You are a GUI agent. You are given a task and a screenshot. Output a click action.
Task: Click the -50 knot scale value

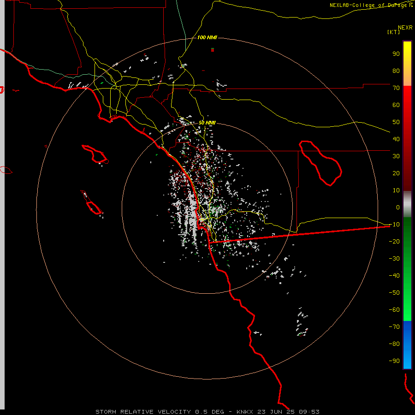(394, 293)
